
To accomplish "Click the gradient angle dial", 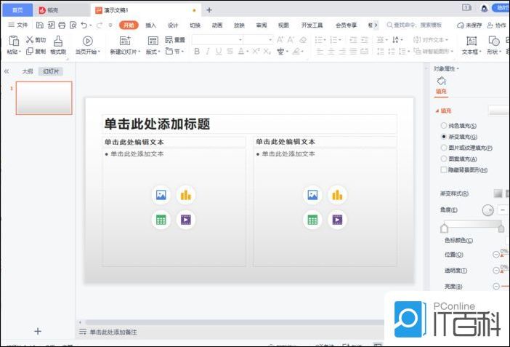I will coord(487,210).
